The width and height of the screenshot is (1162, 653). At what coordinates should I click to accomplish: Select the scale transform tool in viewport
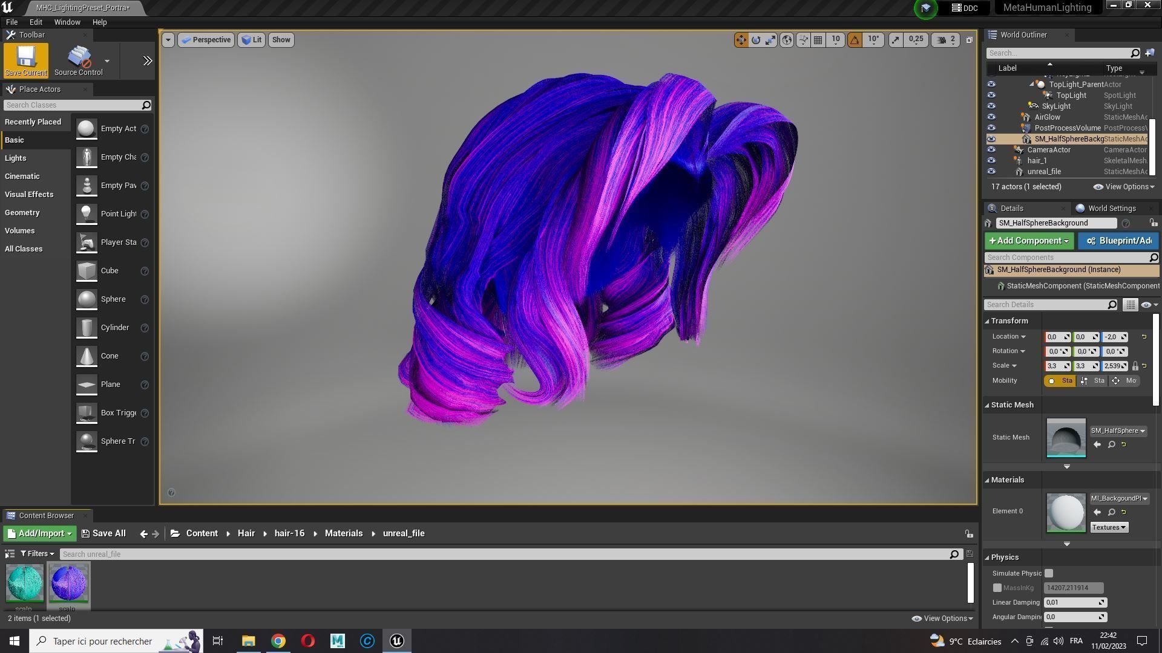coord(770,40)
